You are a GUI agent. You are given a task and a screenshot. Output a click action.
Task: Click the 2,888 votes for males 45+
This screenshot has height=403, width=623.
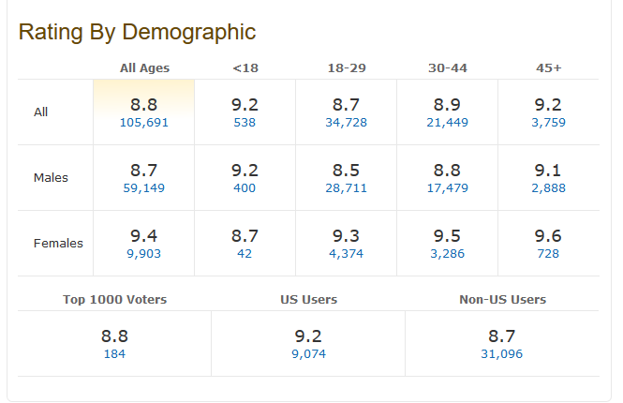pyautogui.click(x=548, y=188)
